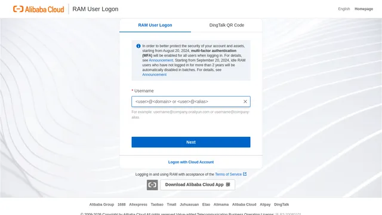
Task: Open Taobao footer link
Action: click(157, 204)
